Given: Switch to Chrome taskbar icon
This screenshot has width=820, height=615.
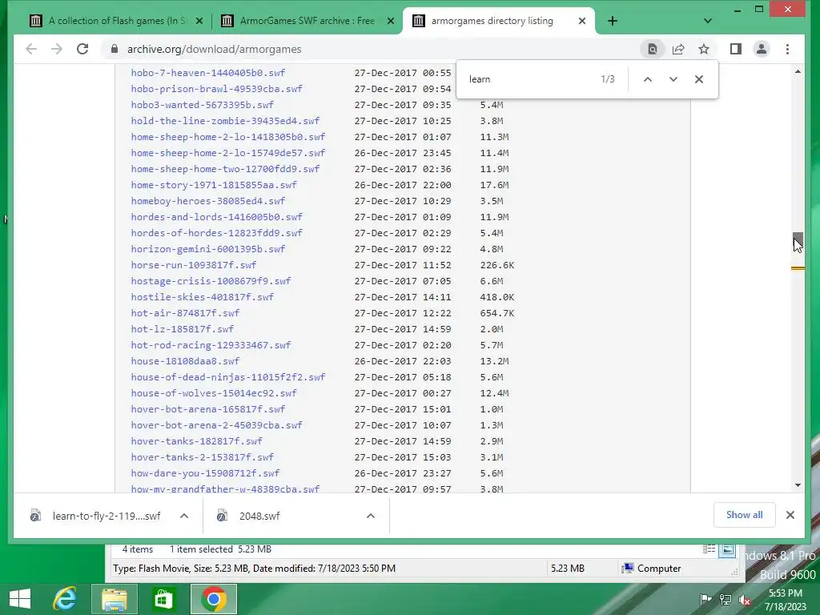Looking at the screenshot, I should click(x=213, y=599).
